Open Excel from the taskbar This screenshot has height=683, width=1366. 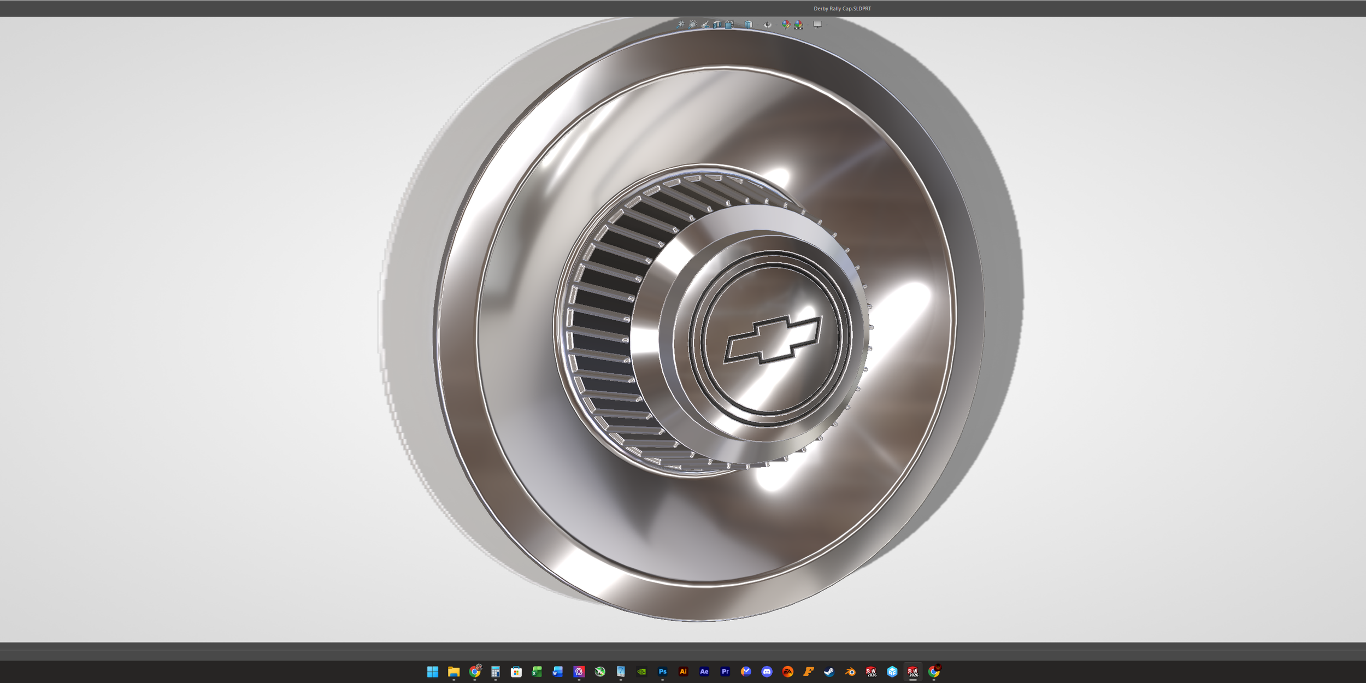[x=537, y=672]
